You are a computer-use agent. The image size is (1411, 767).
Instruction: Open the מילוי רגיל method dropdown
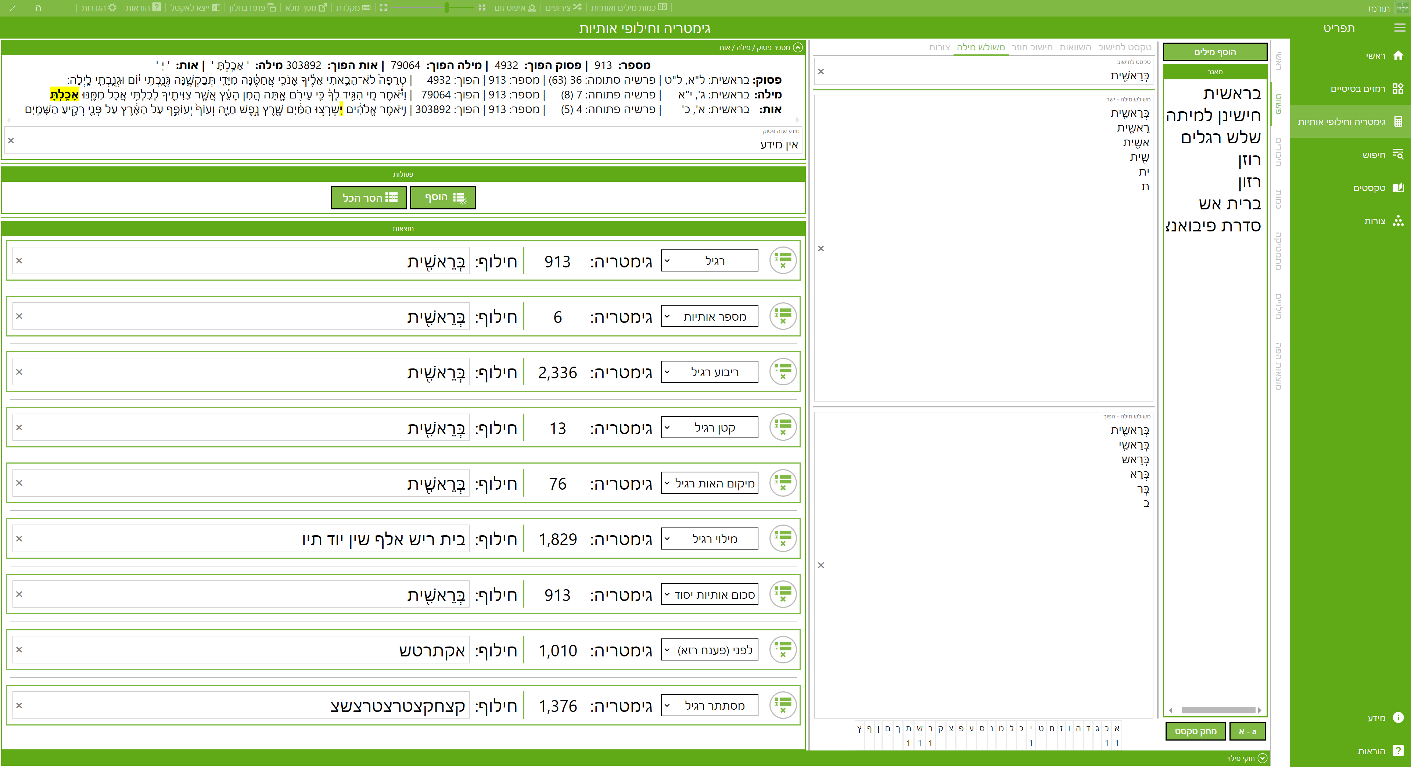[709, 539]
